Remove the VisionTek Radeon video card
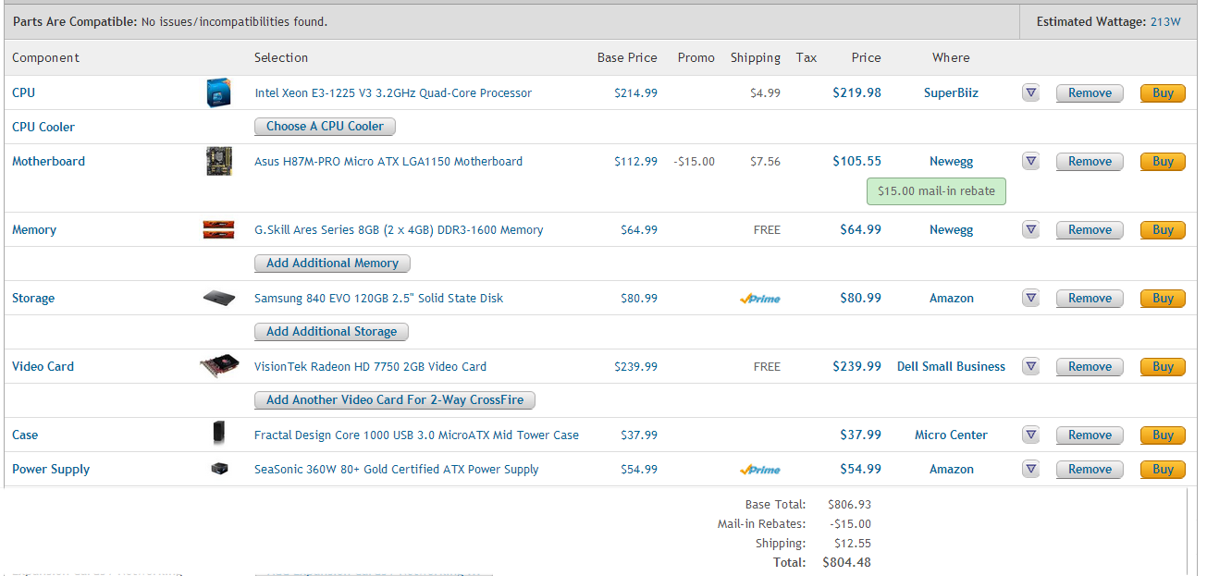The height and width of the screenshot is (576, 1207). 1090,366
